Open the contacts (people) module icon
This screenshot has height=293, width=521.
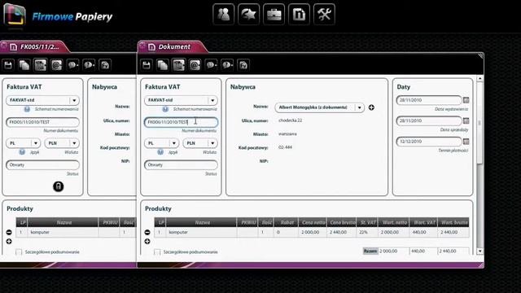click(x=223, y=15)
